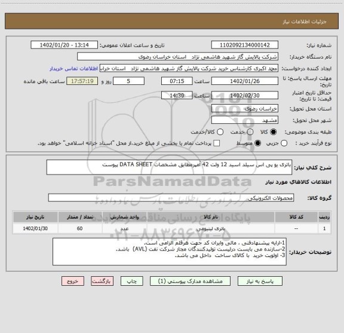This screenshot has height=333, width=344.
Task: Click the price validity time 14:30
Action: pos(177,95)
